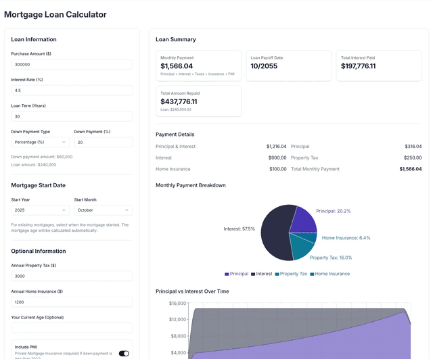Open the Down Payment Type dropdown
This screenshot has height=359, width=433.
[x=41, y=142]
